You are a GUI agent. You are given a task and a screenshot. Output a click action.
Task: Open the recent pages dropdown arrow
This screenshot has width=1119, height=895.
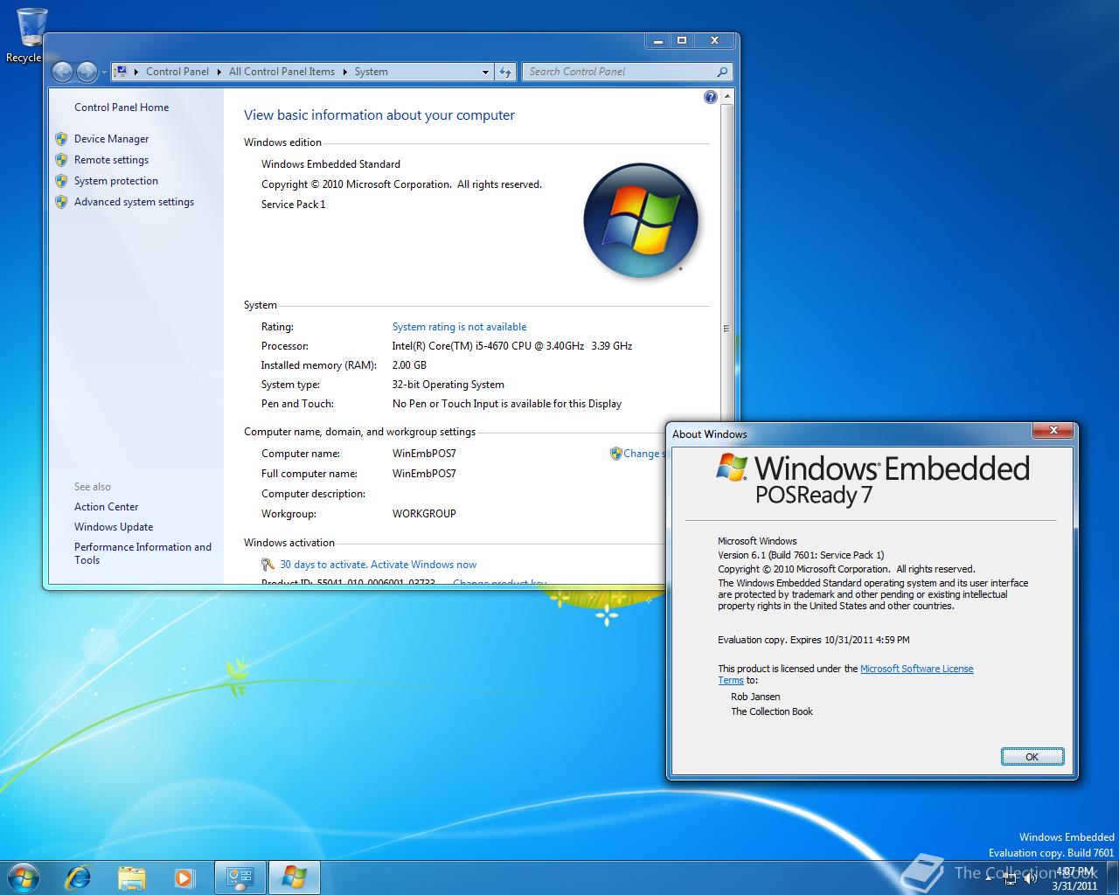tap(104, 72)
